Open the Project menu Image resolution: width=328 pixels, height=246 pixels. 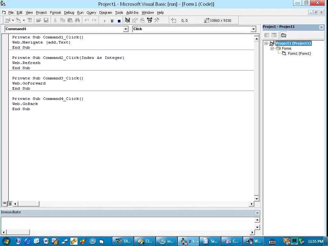[41, 12]
